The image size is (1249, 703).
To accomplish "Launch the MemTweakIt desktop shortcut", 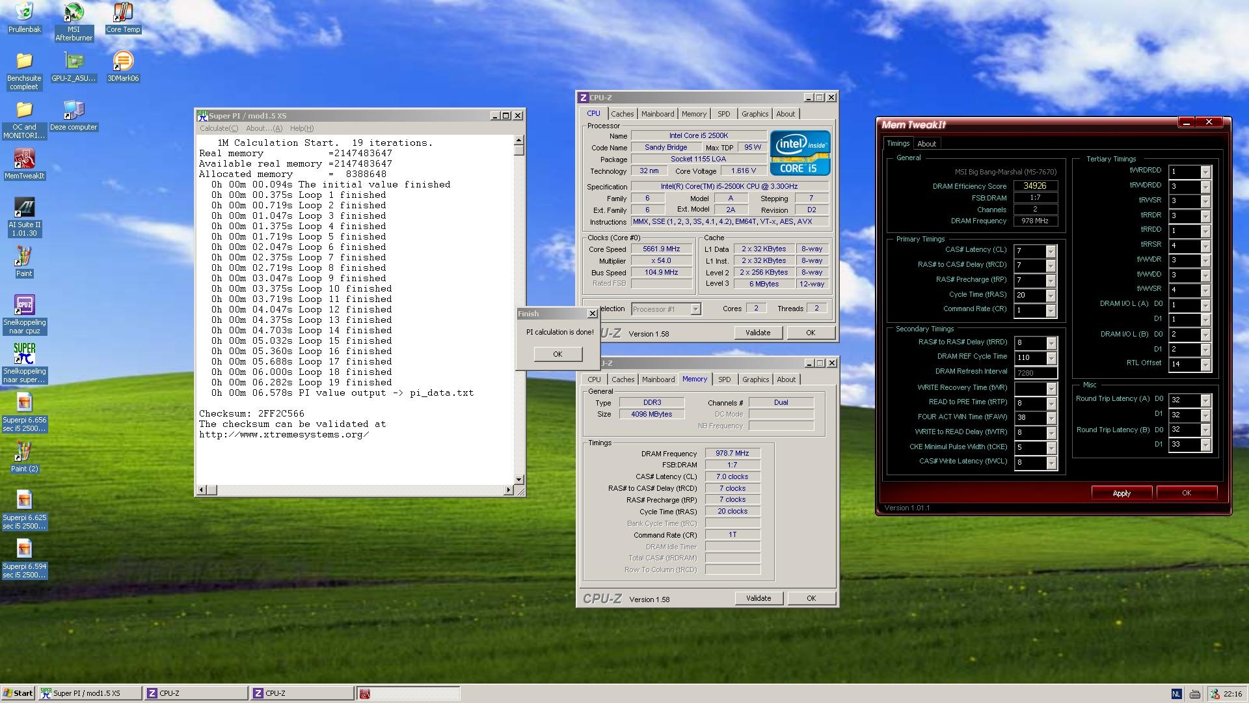I will coord(24,165).
